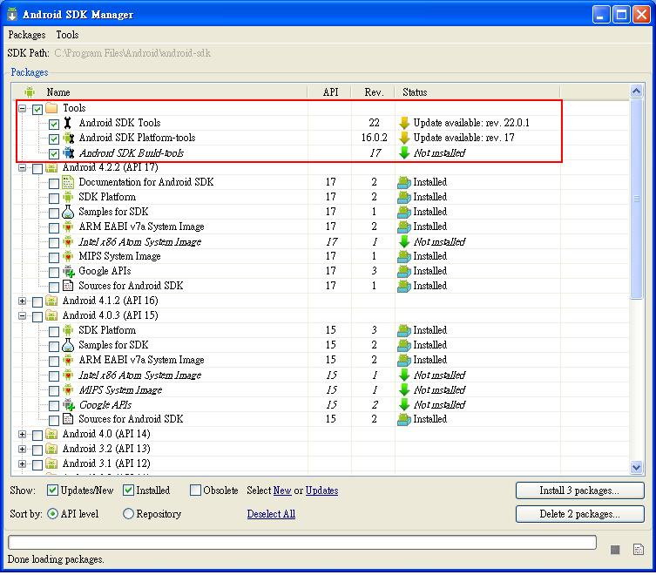Select the API level sort radio button
The width and height of the screenshot is (656, 575).
(x=53, y=513)
